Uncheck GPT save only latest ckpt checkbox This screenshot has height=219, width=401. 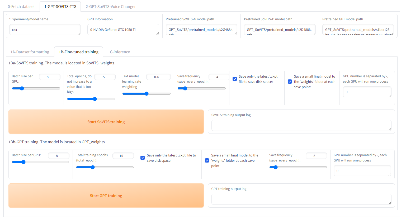[x=143, y=158]
